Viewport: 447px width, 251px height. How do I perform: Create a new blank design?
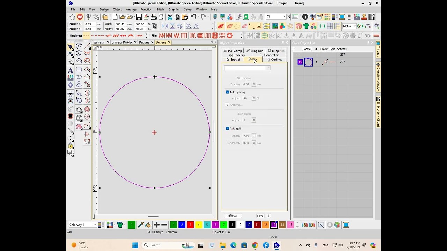pos(115,17)
